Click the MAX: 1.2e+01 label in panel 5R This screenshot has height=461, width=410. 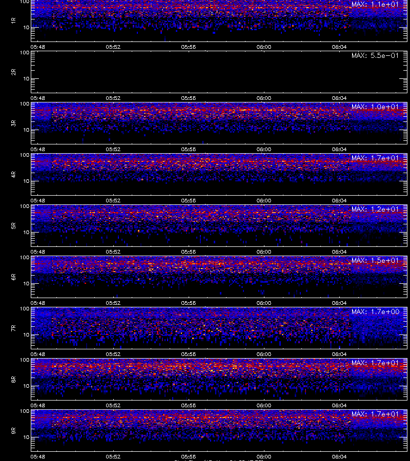[x=375, y=209]
